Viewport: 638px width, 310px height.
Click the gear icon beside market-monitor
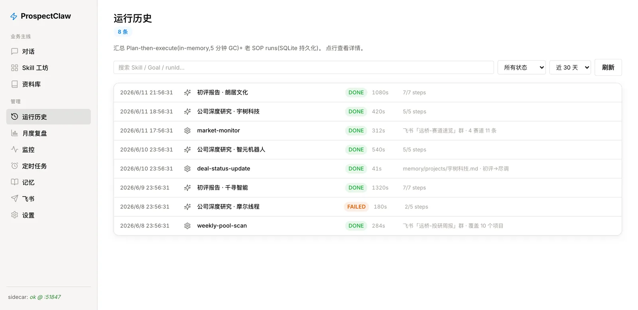coord(187,131)
